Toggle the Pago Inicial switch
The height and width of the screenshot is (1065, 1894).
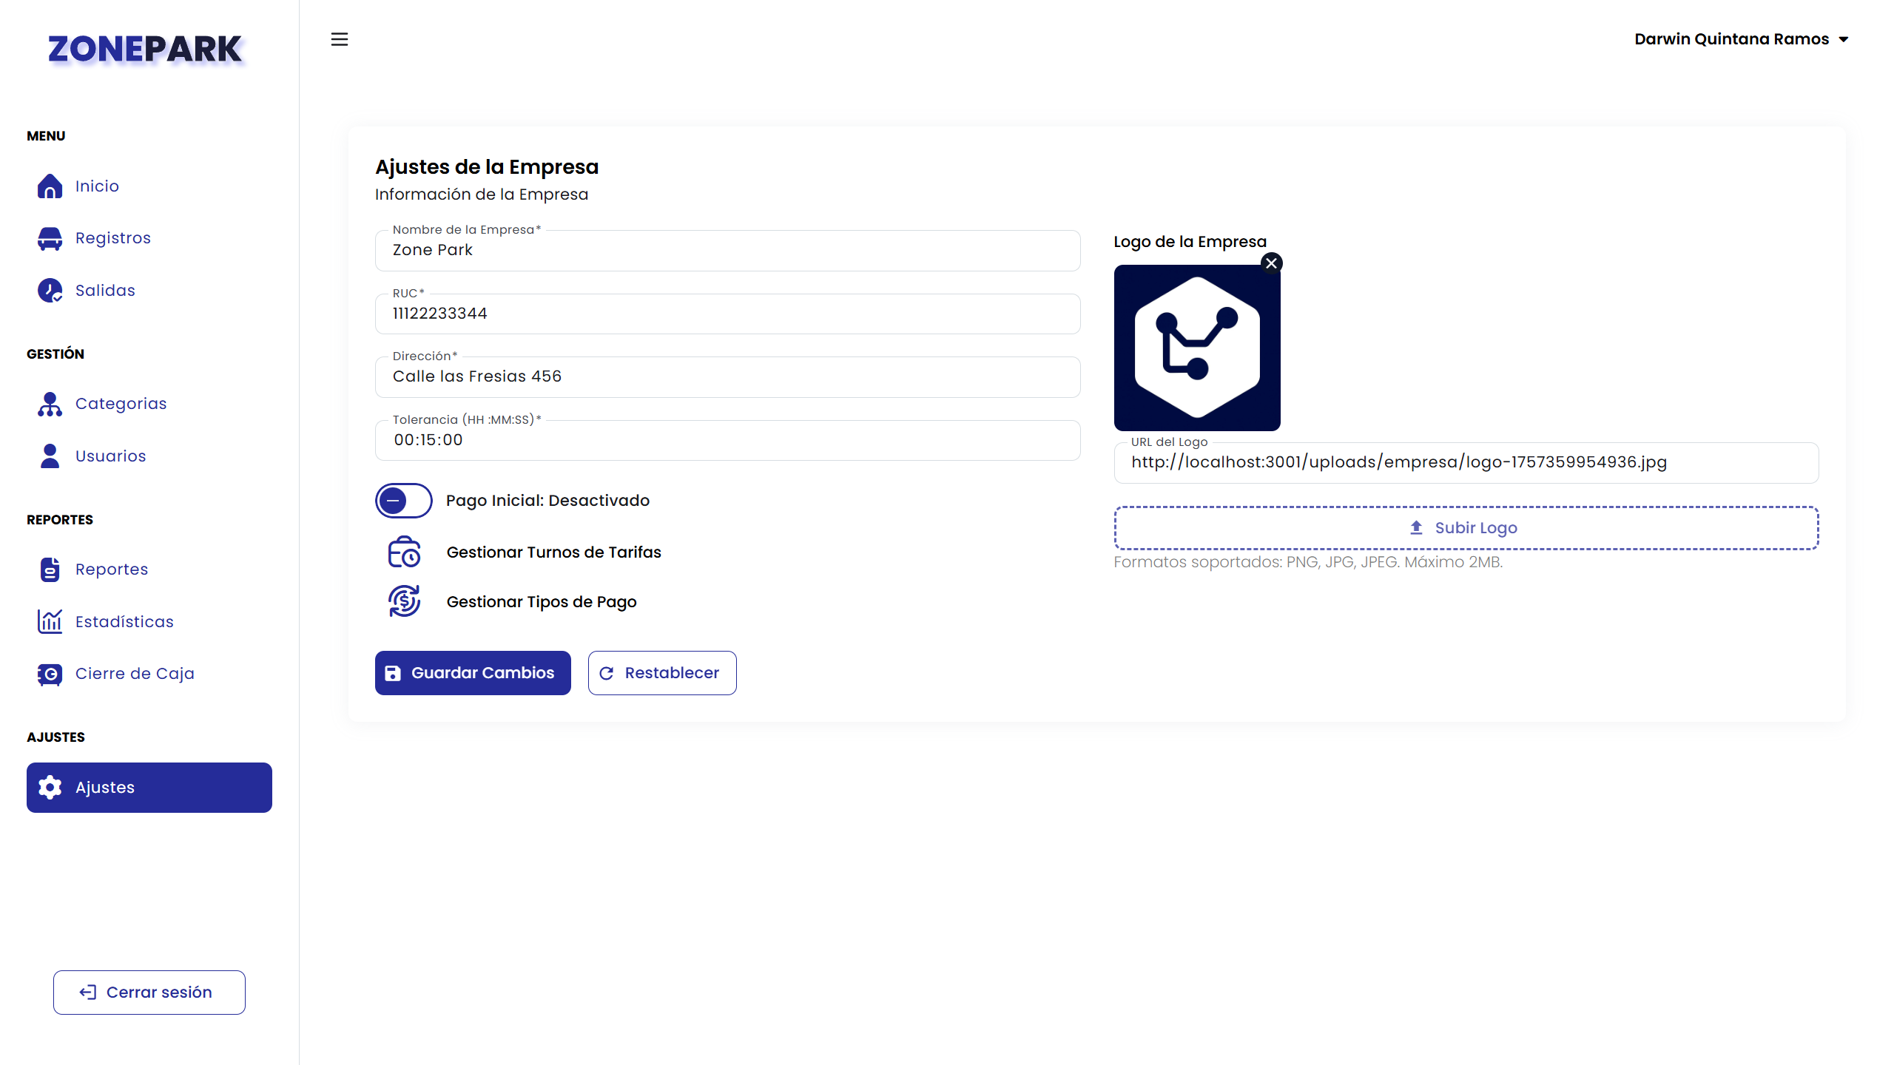tap(403, 501)
